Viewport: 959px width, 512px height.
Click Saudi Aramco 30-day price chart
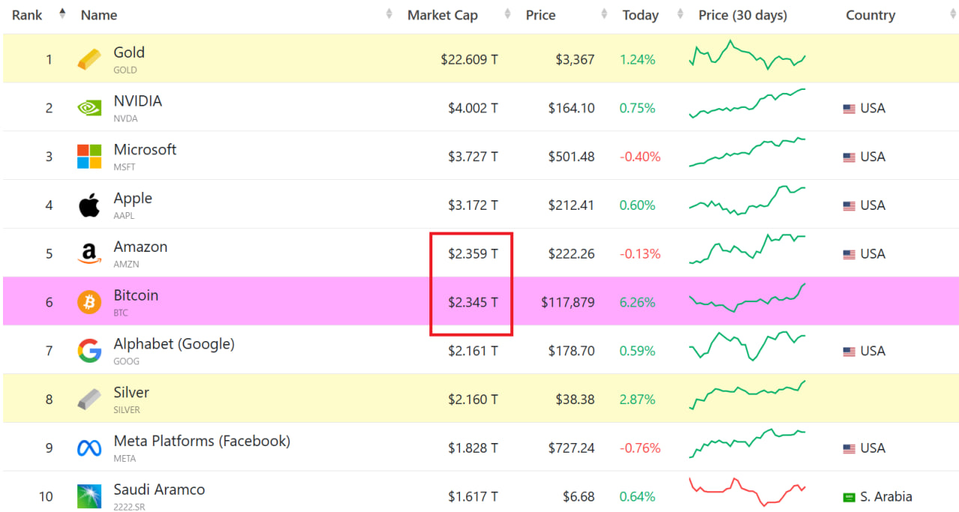click(x=747, y=491)
